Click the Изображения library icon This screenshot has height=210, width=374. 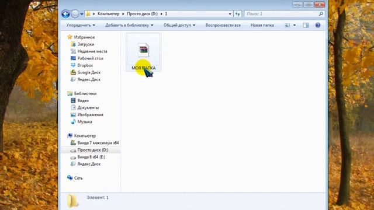coord(73,114)
